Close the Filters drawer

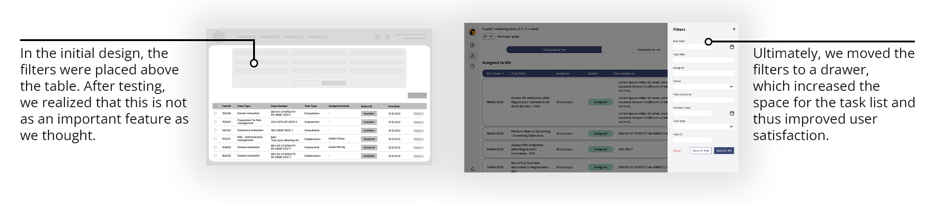coord(734,29)
